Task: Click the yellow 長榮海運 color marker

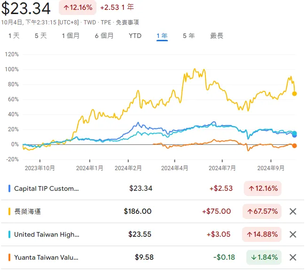Action: 9,211
